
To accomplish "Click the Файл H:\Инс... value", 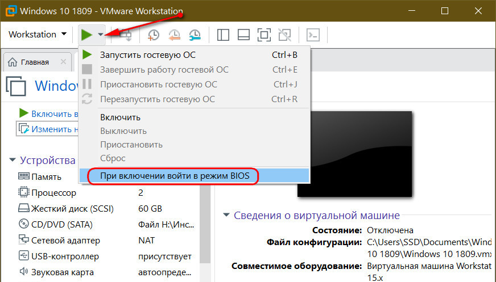I will tap(166, 225).
